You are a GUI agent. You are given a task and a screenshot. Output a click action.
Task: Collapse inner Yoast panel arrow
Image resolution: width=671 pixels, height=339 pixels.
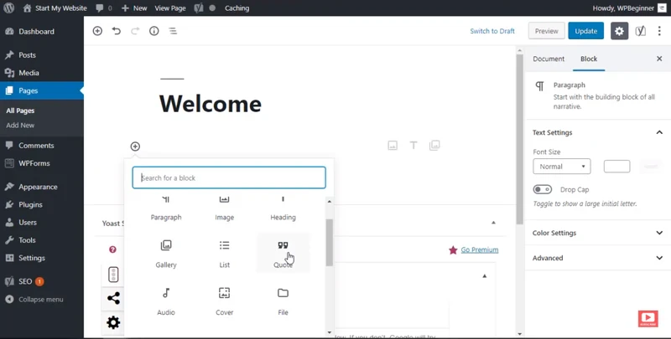485,276
